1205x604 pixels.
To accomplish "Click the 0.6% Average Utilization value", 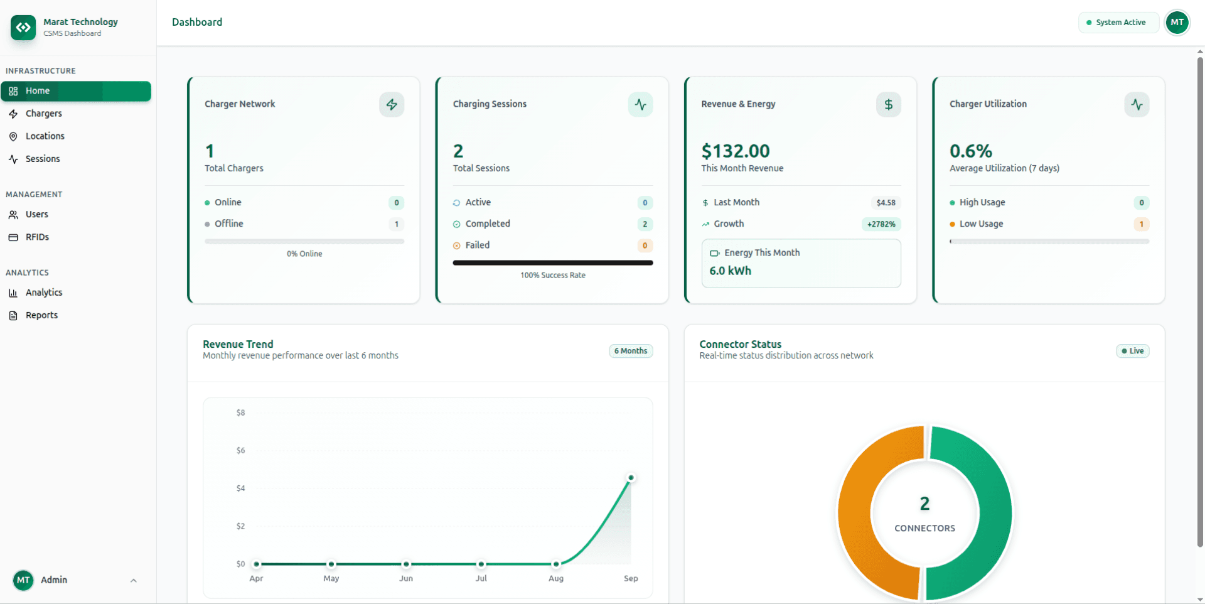I will pos(971,151).
